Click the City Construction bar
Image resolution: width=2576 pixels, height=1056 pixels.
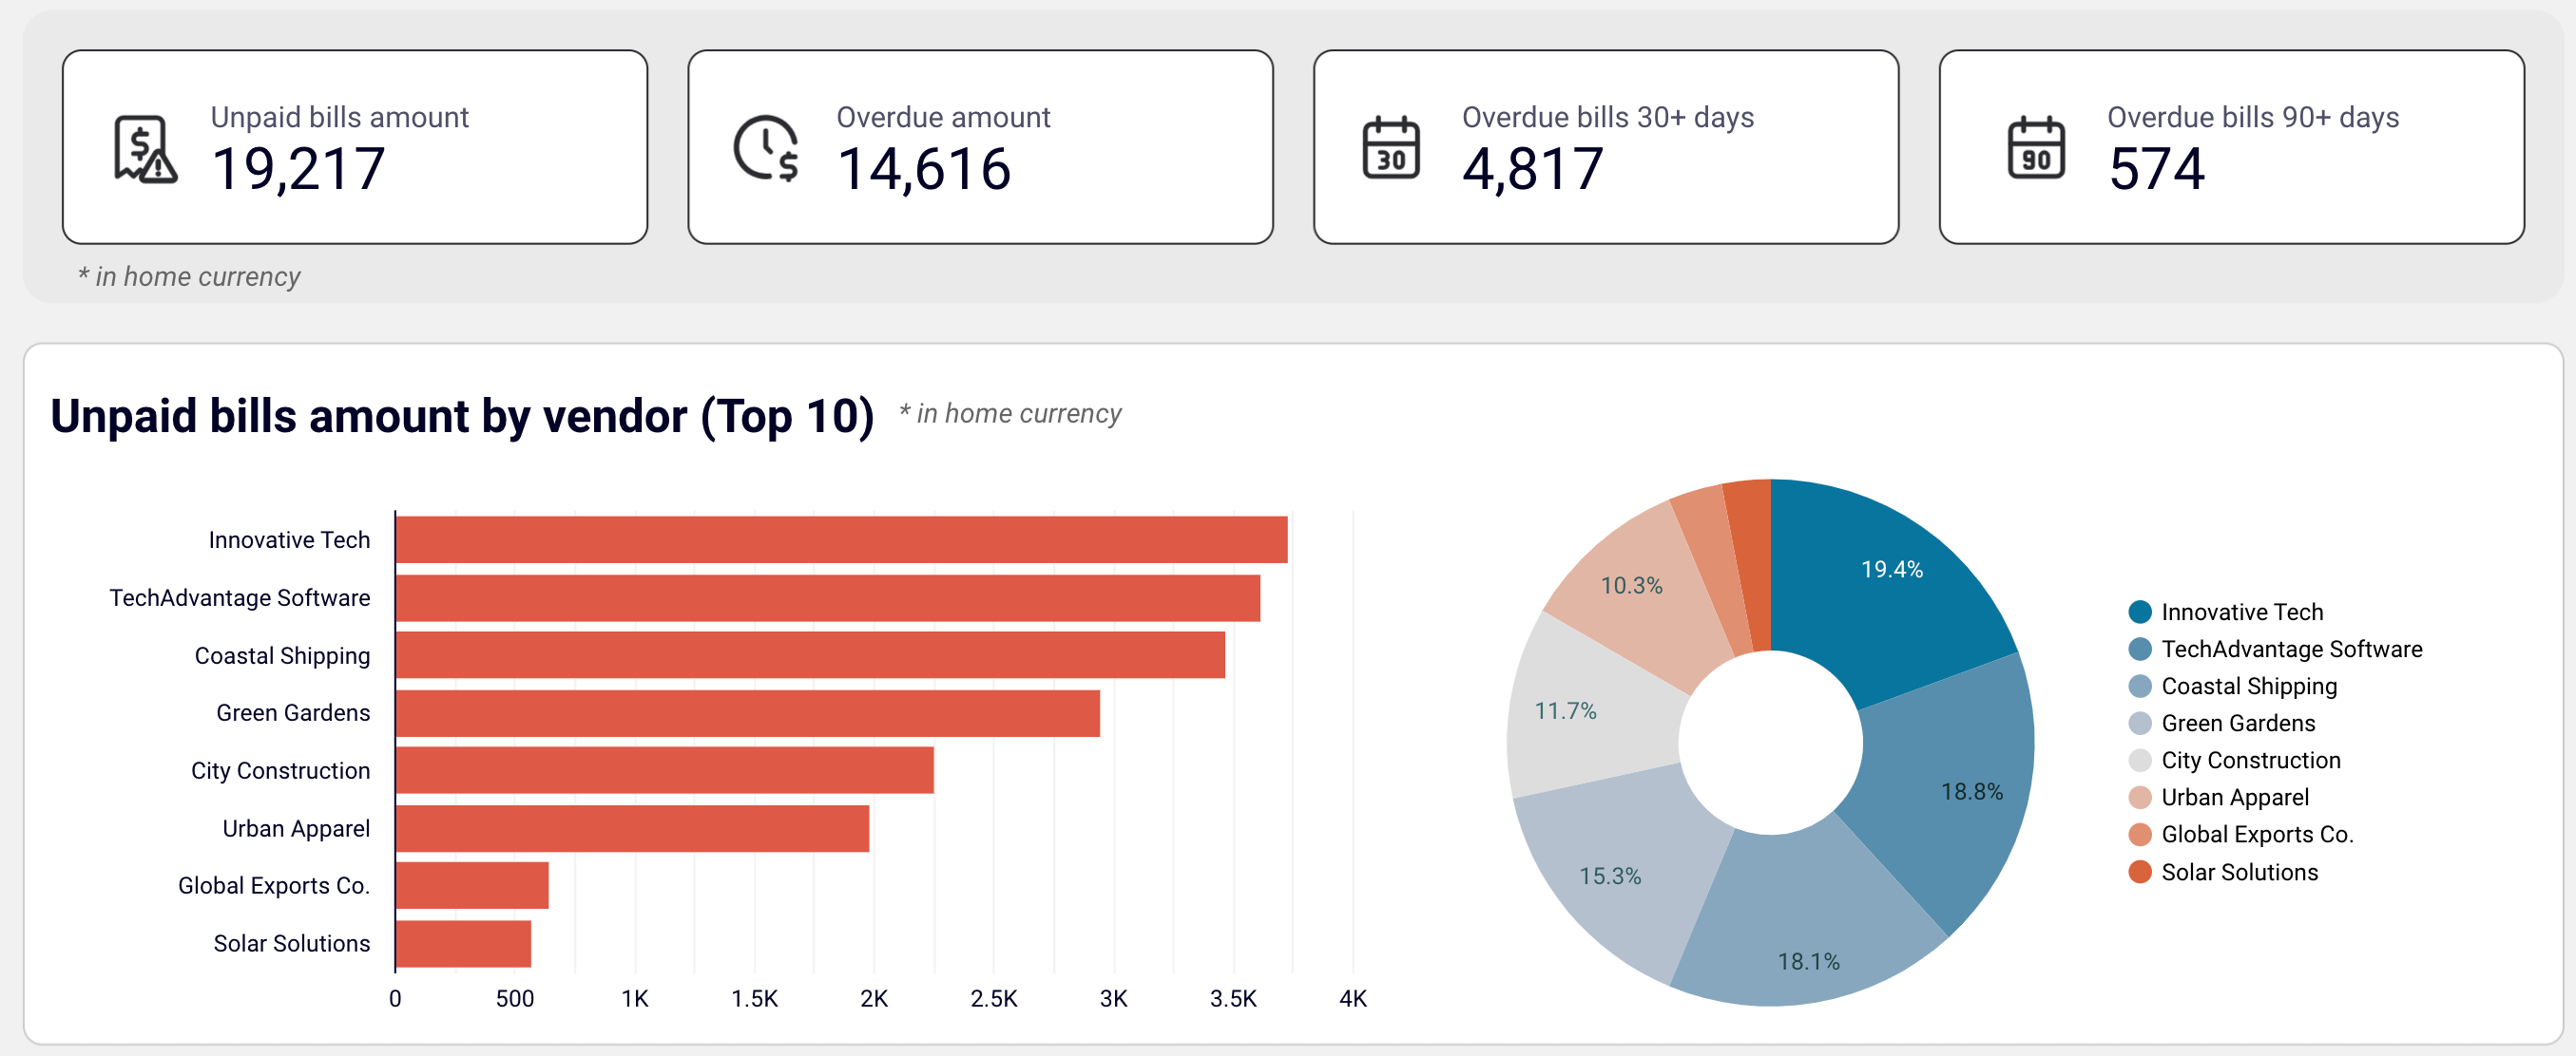665,770
